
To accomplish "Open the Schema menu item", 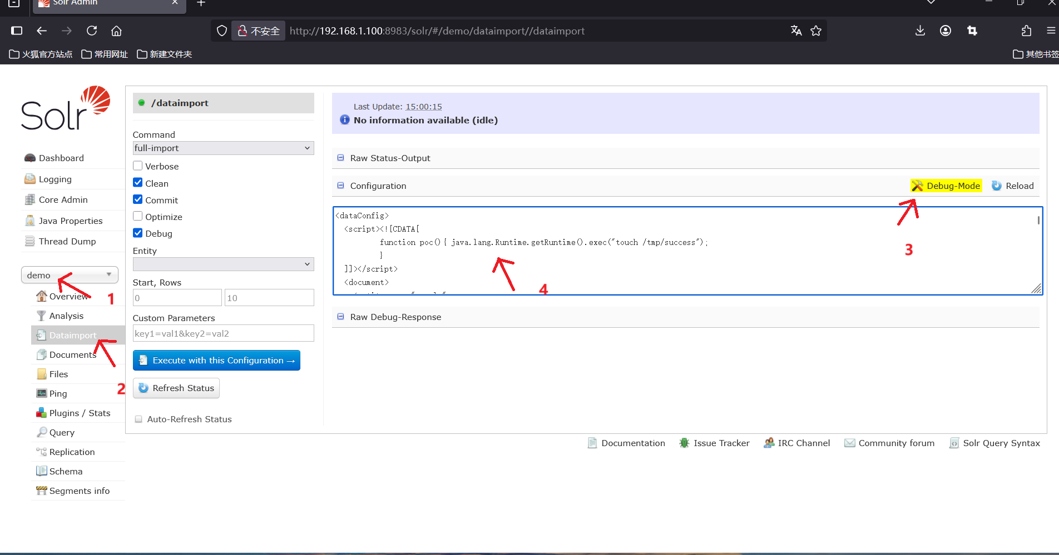I will click(x=78, y=471).
